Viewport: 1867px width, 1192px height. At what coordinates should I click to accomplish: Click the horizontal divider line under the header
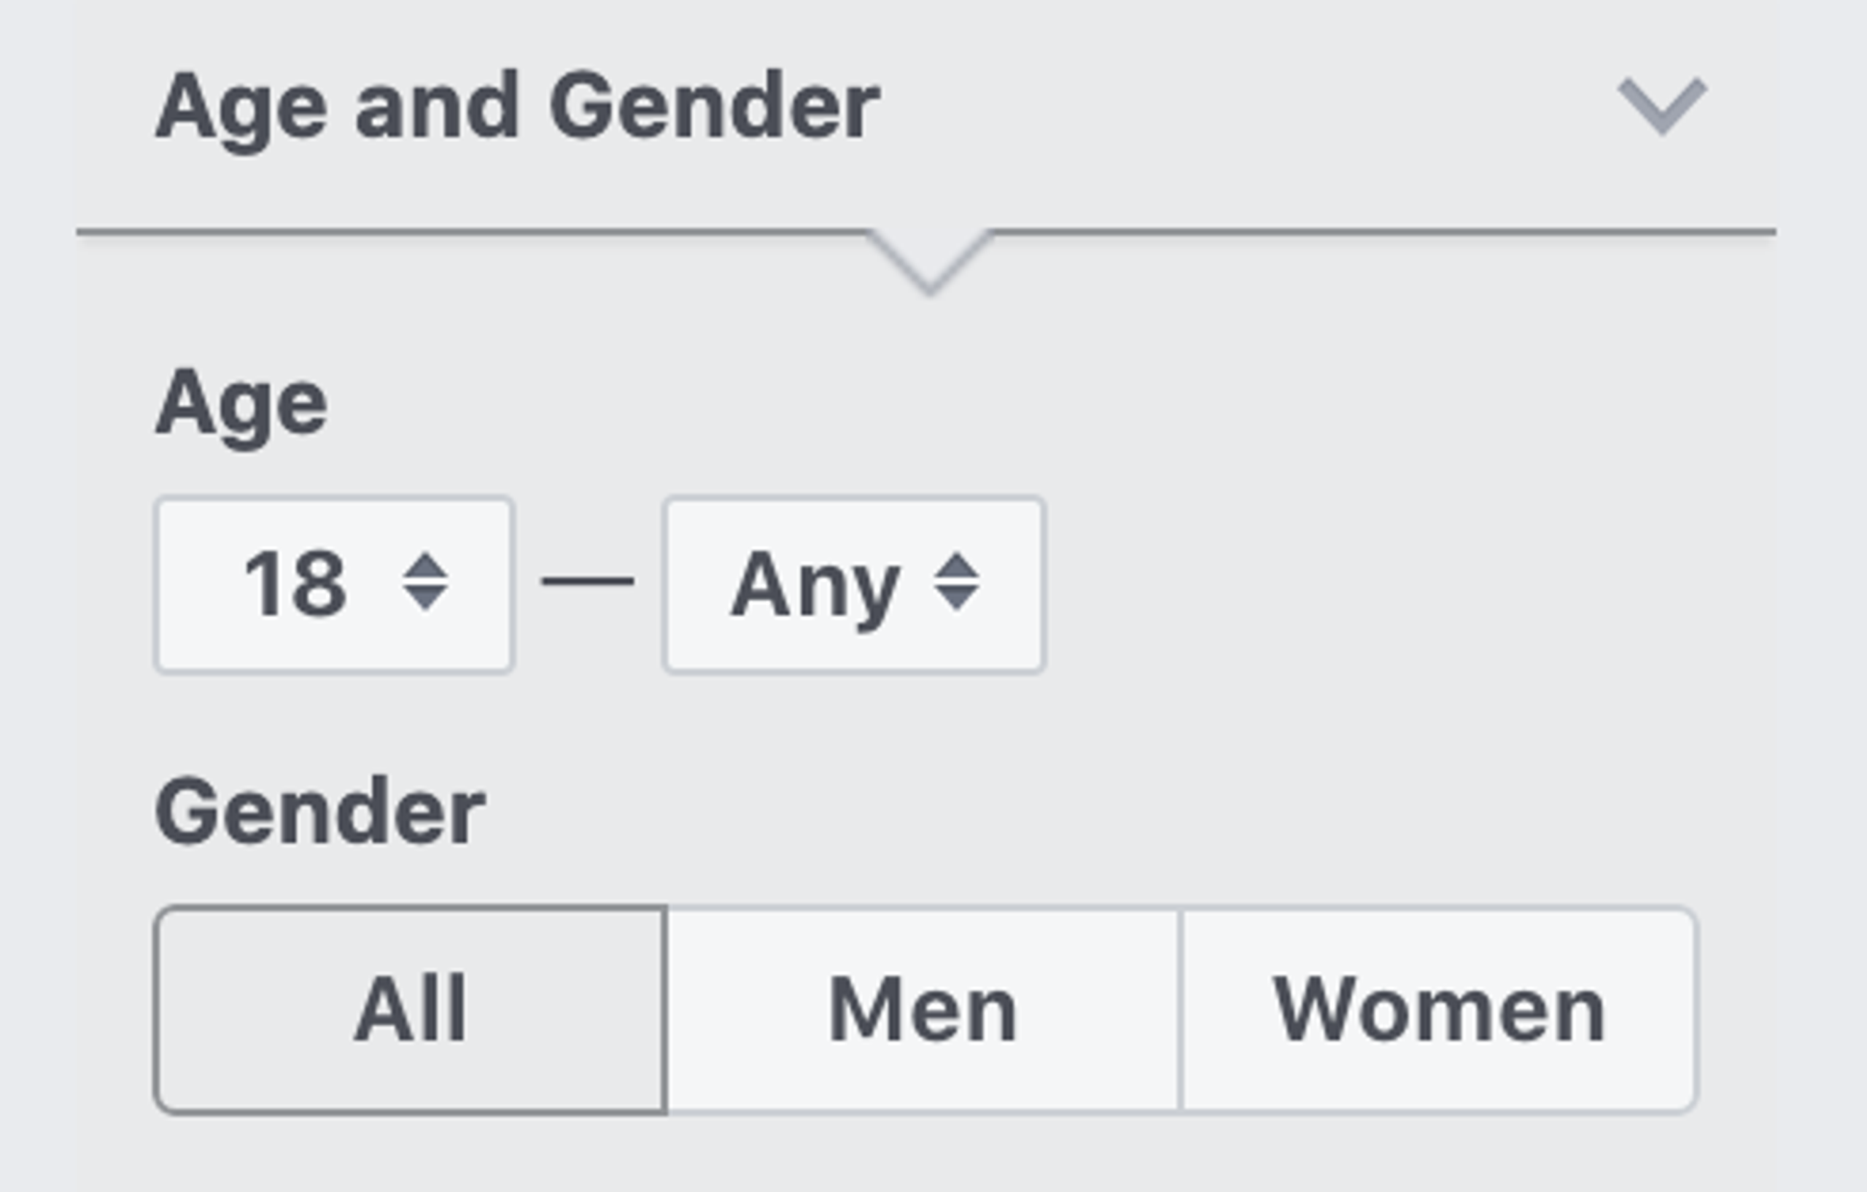(925, 231)
